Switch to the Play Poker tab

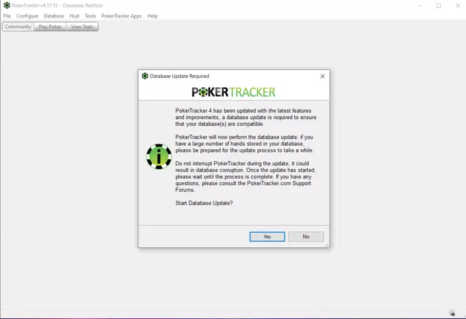tap(50, 27)
